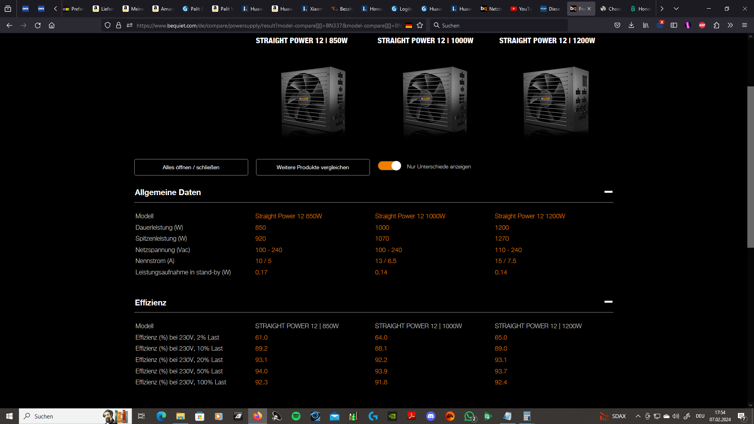Toggle the browser sidebar
The image size is (754, 424).
(x=674, y=25)
